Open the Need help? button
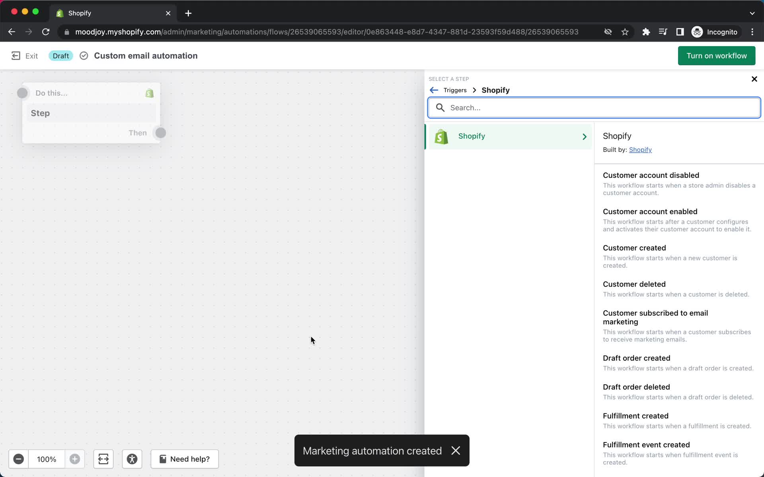This screenshot has height=477, width=764. coord(185,459)
